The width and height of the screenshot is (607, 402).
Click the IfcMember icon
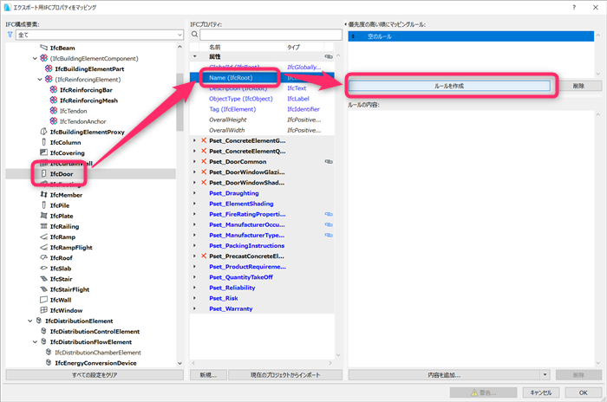point(43,195)
